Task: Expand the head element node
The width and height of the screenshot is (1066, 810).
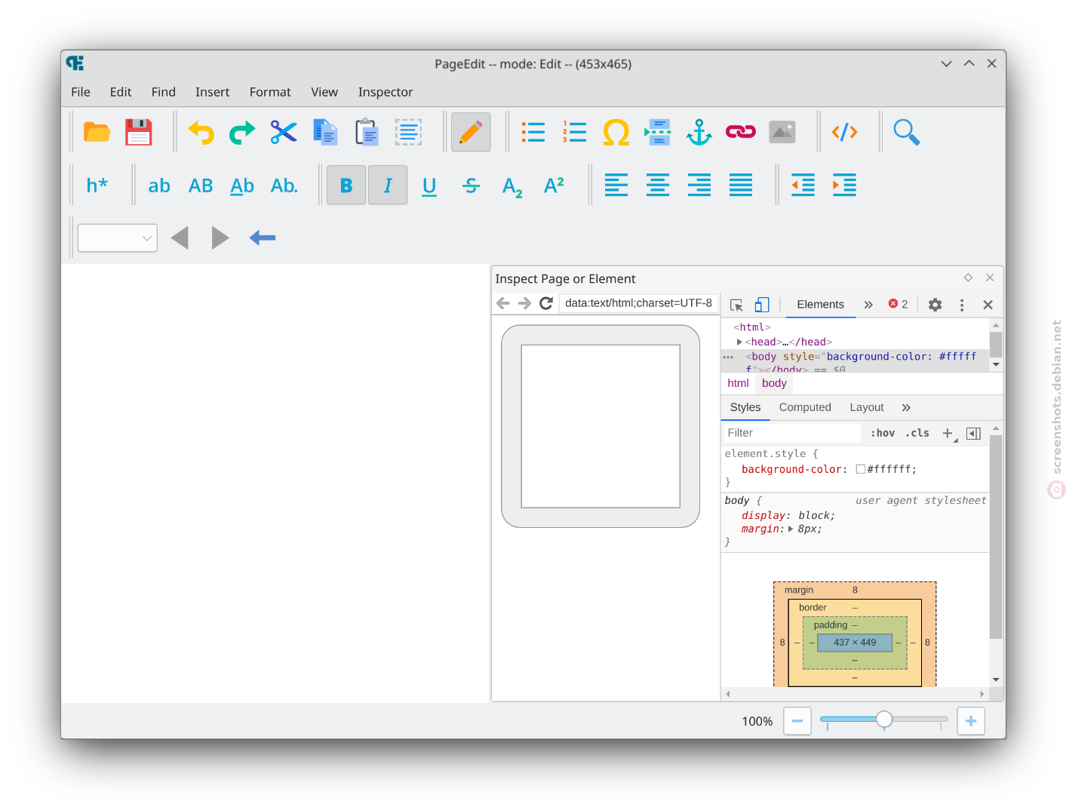Action: 739,342
